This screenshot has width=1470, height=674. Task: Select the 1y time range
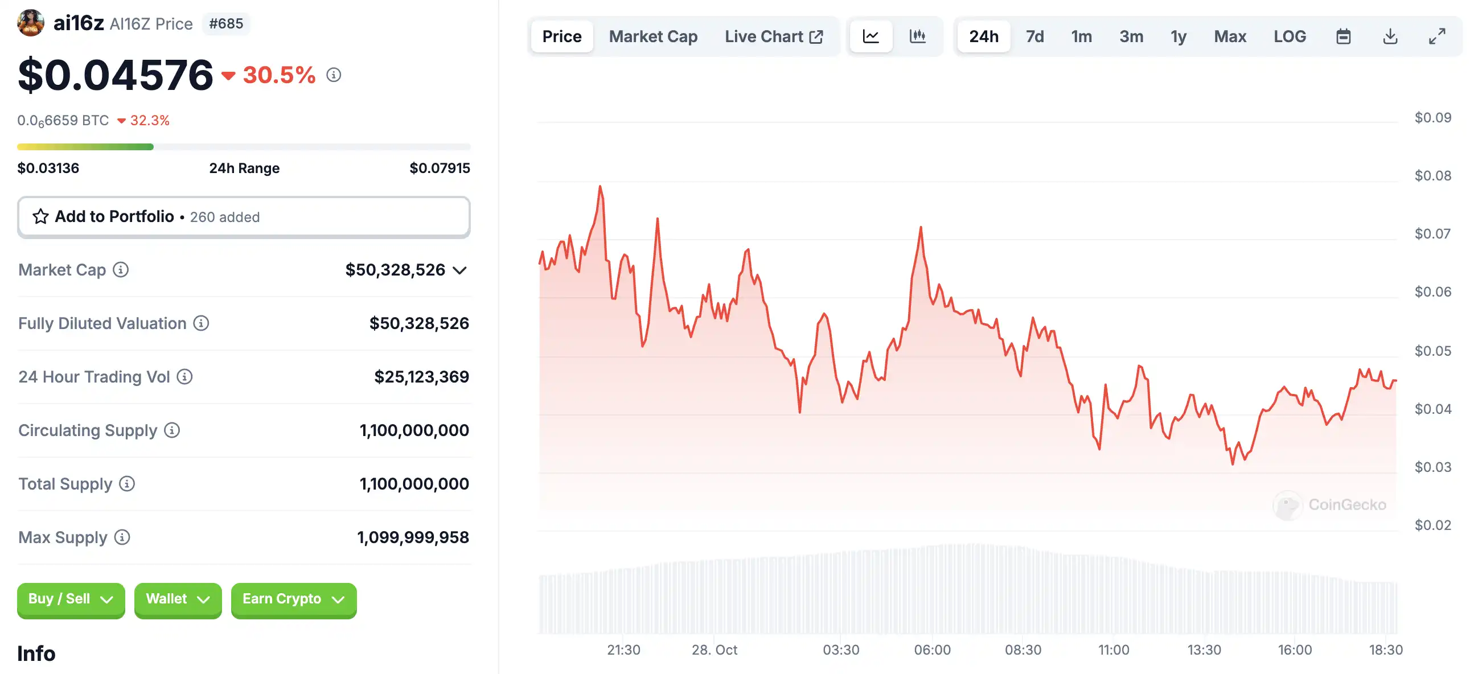point(1179,36)
